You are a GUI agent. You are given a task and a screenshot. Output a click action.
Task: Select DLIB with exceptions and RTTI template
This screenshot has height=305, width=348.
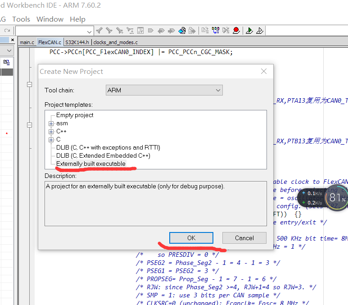pyautogui.click(x=108, y=147)
